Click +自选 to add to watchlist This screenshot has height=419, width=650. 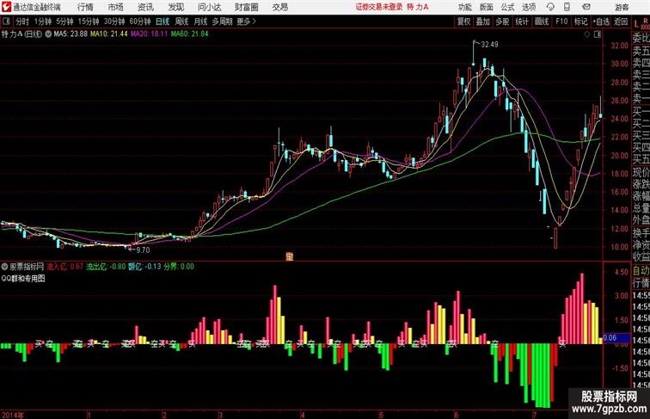coord(601,22)
